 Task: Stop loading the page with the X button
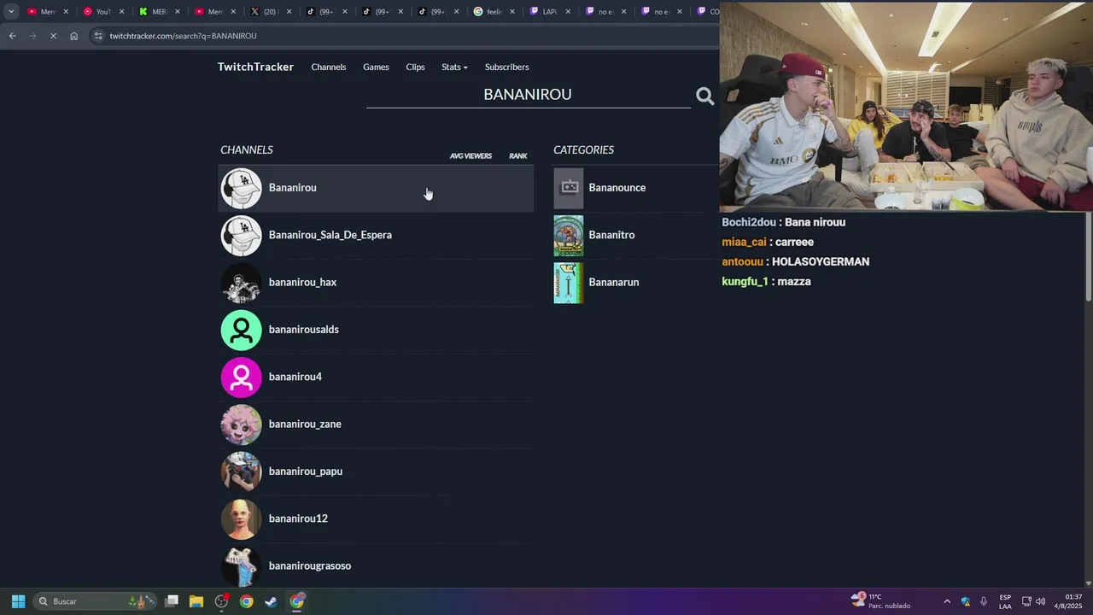click(53, 36)
